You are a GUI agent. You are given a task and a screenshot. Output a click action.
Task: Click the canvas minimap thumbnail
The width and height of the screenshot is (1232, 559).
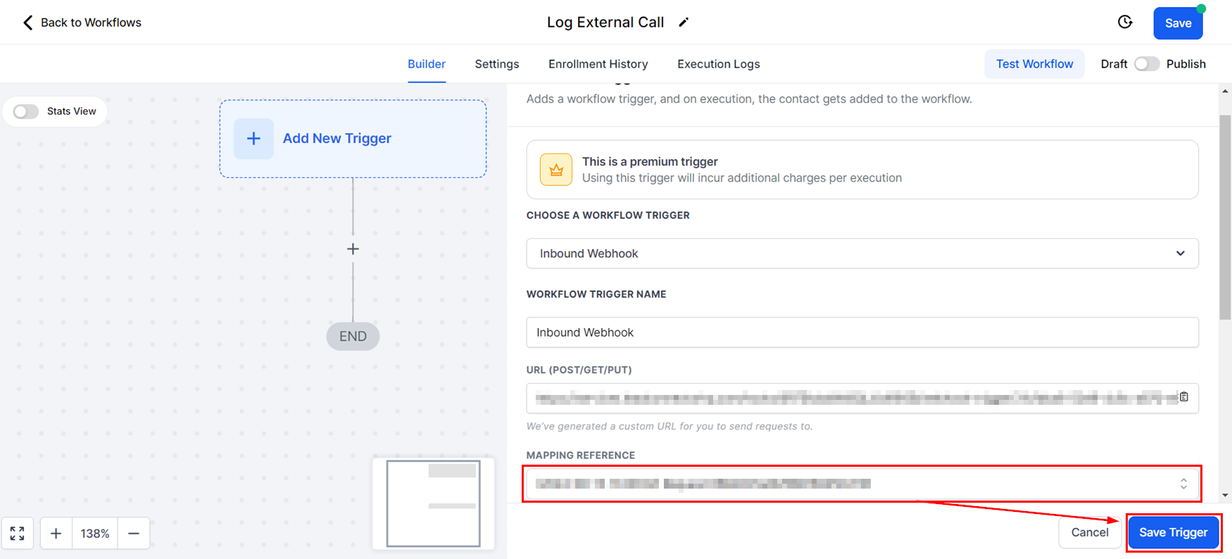[x=433, y=503]
